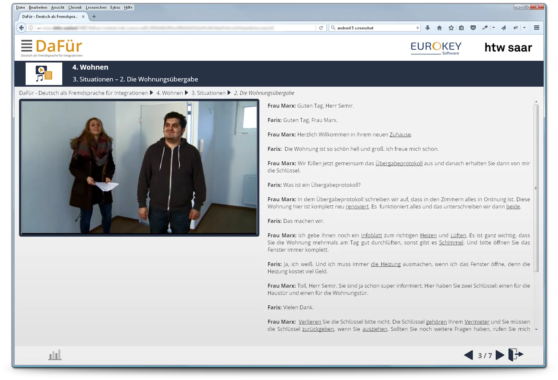Go to the next page arrow
Viewport: 558px width, 380px height.
tap(500, 355)
